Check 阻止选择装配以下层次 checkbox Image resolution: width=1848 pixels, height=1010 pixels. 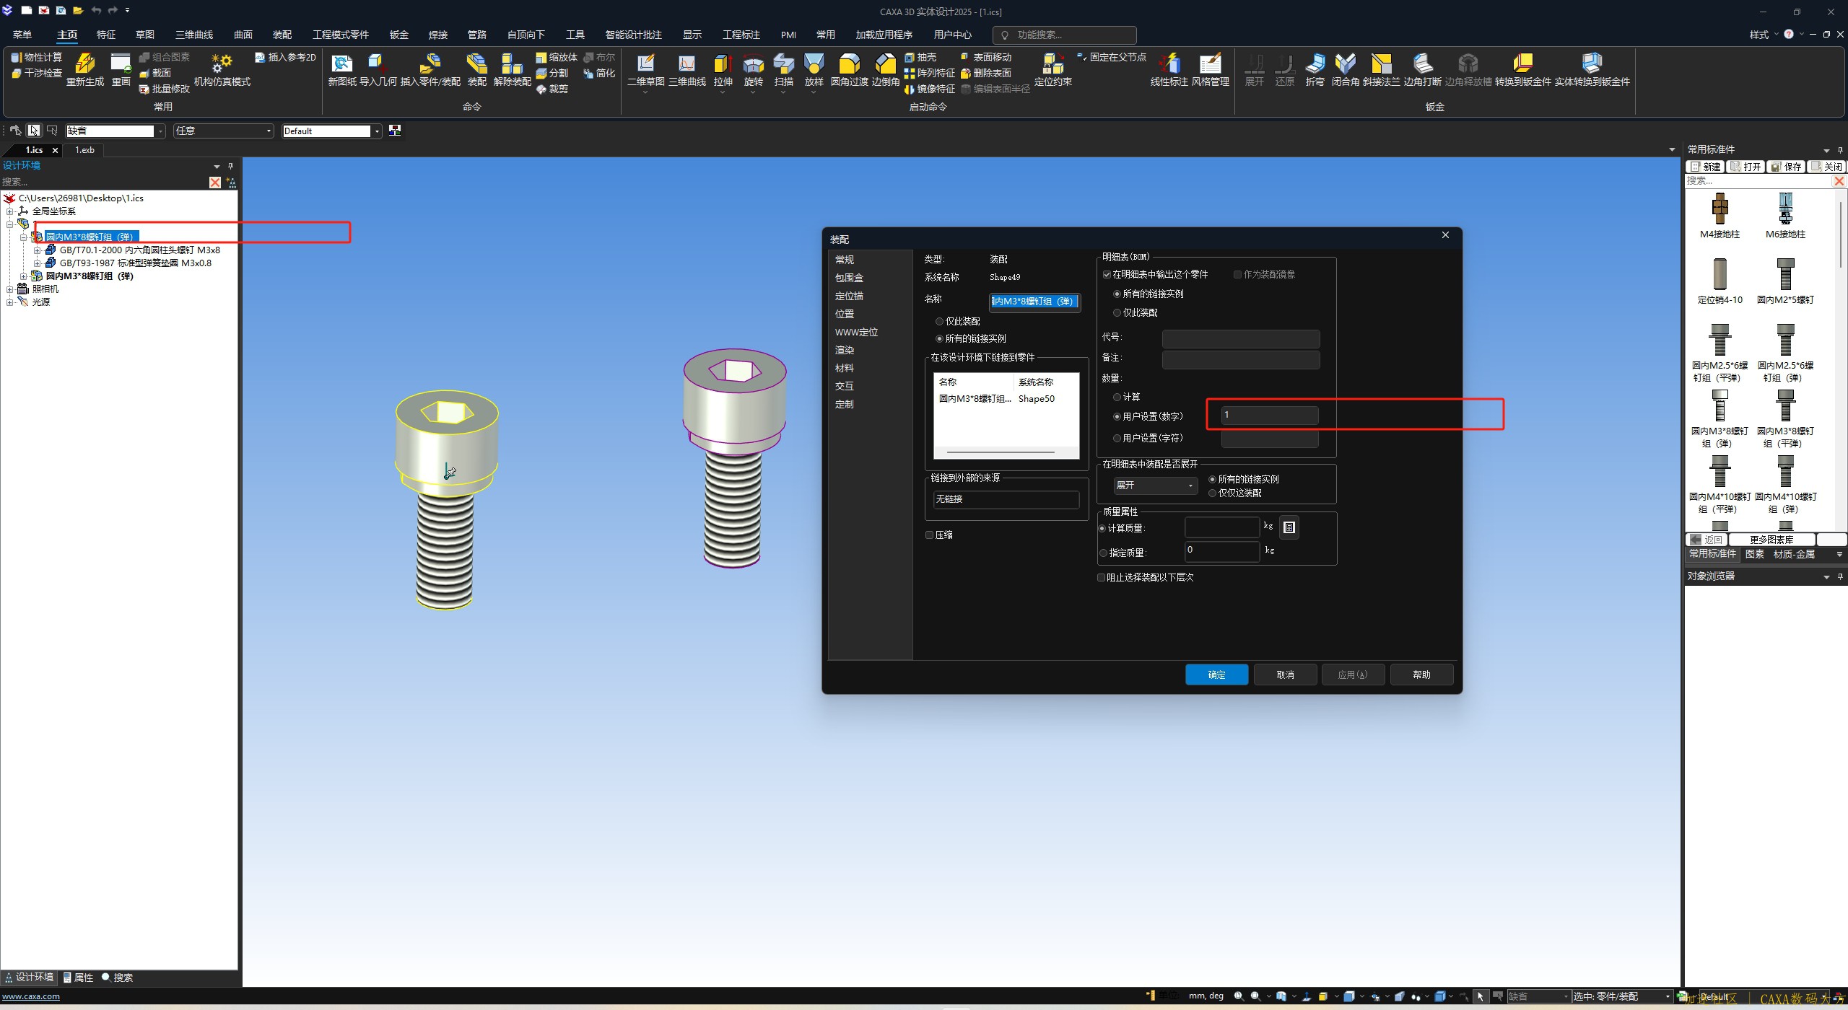[1101, 577]
